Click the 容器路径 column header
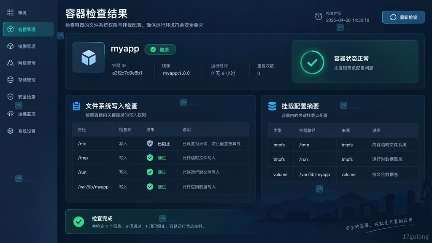This screenshot has height=243, width=432. 307,130
